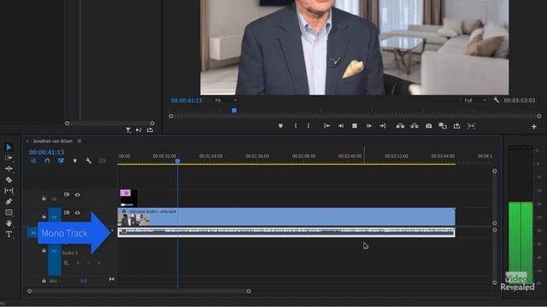Toggle Linked Selection in timeline
This screenshot has height=307, width=547.
pyautogui.click(x=61, y=161)
